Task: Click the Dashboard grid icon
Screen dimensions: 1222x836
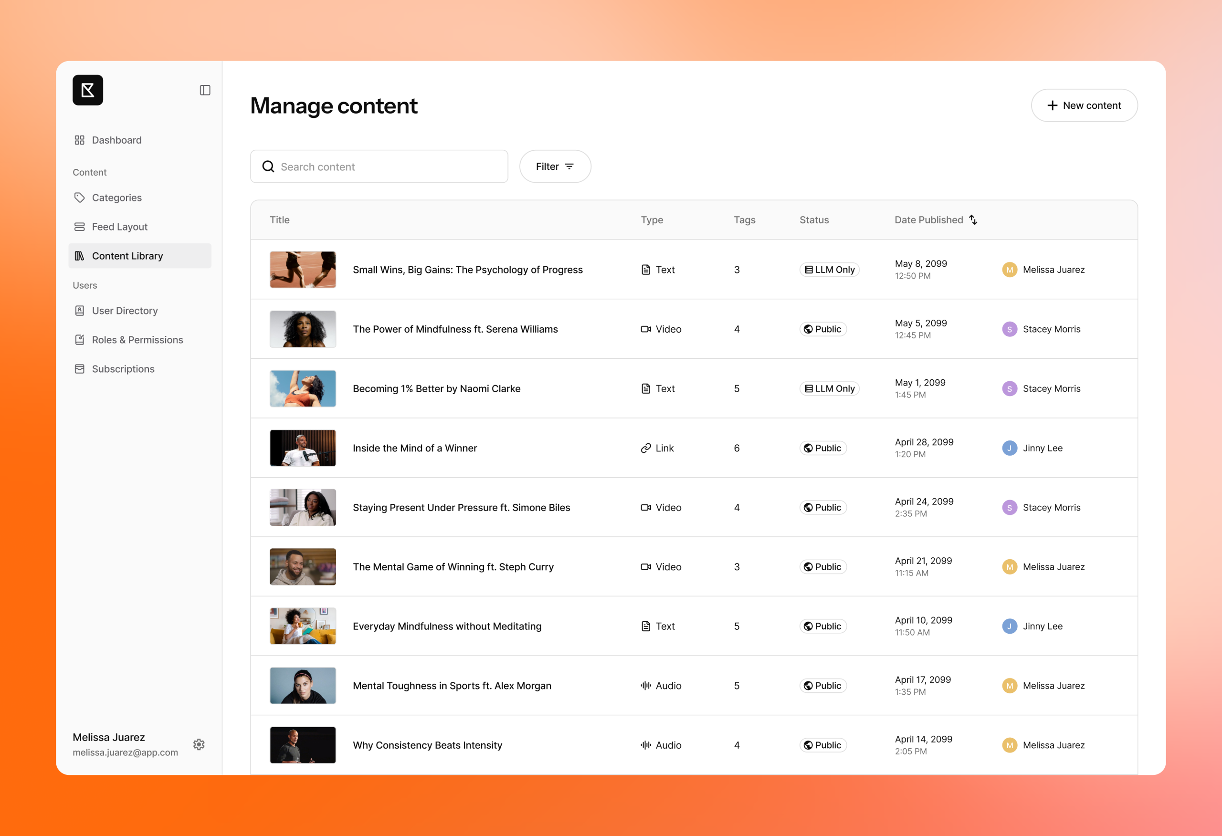Action: (x=79, y=140)
